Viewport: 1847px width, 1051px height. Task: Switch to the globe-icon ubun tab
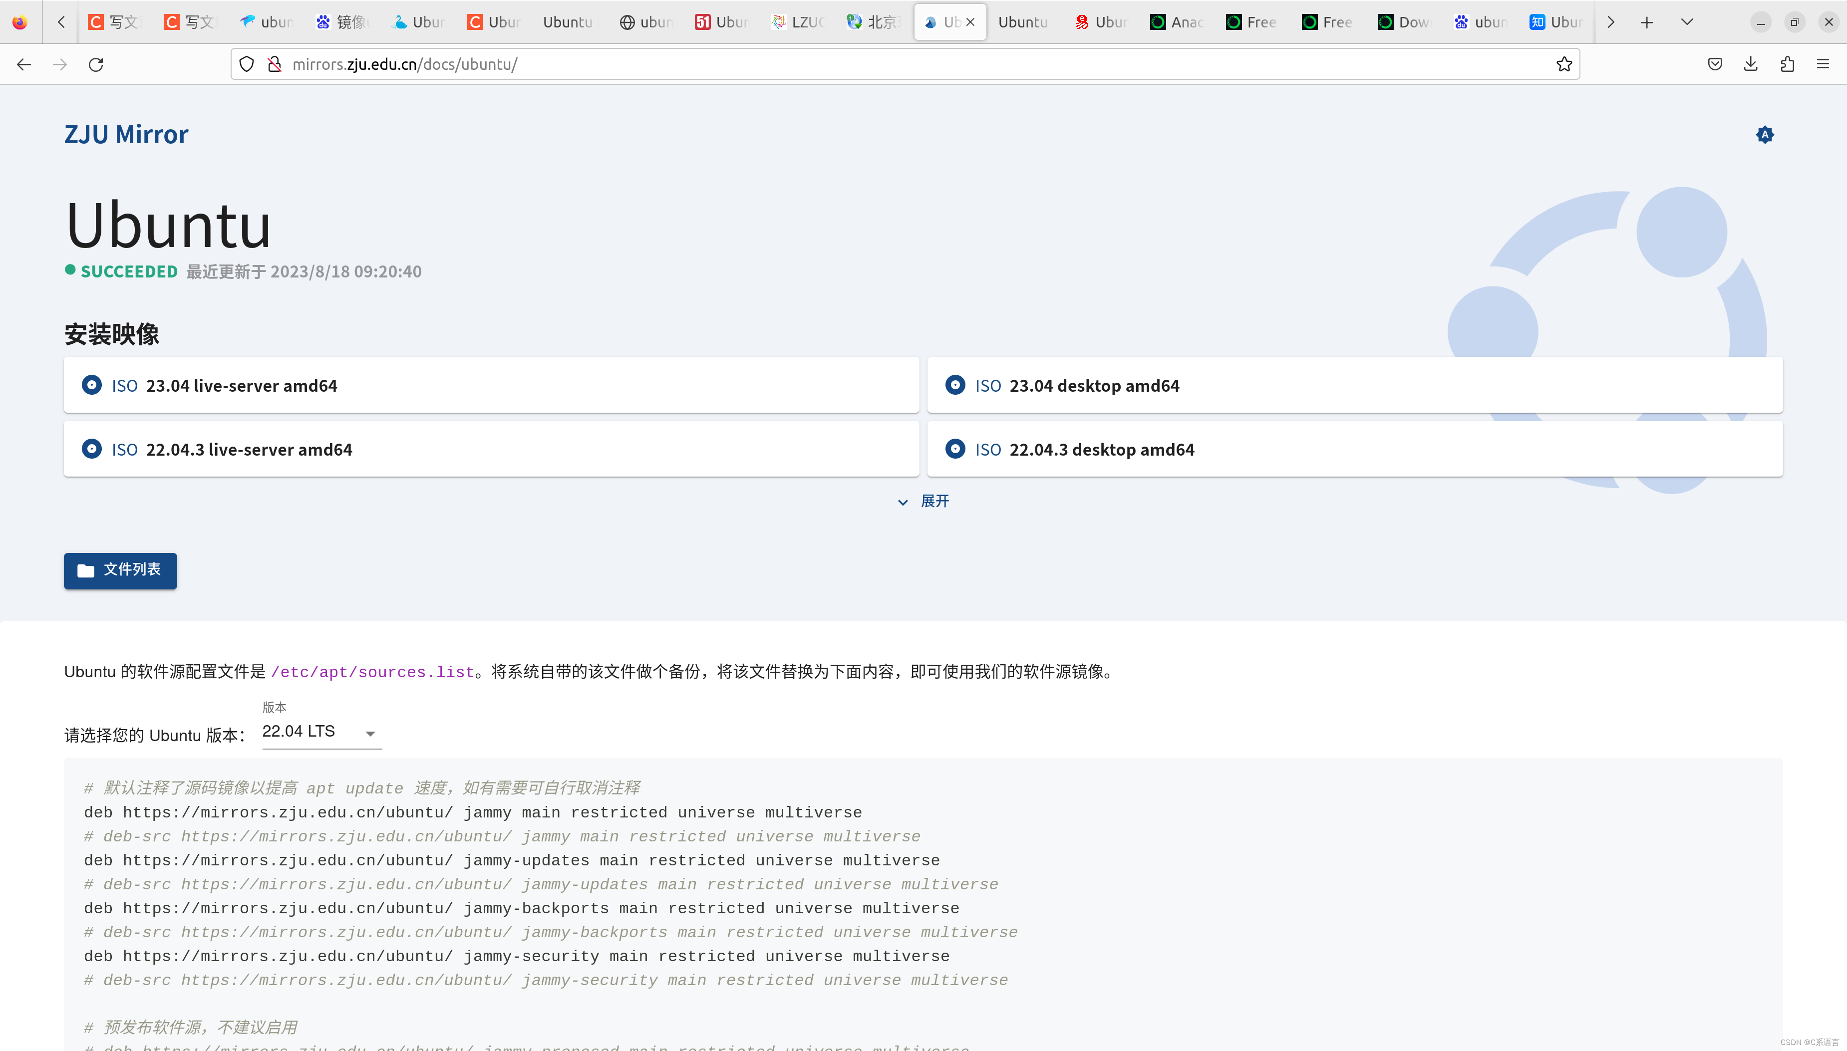tap(647, 22)
